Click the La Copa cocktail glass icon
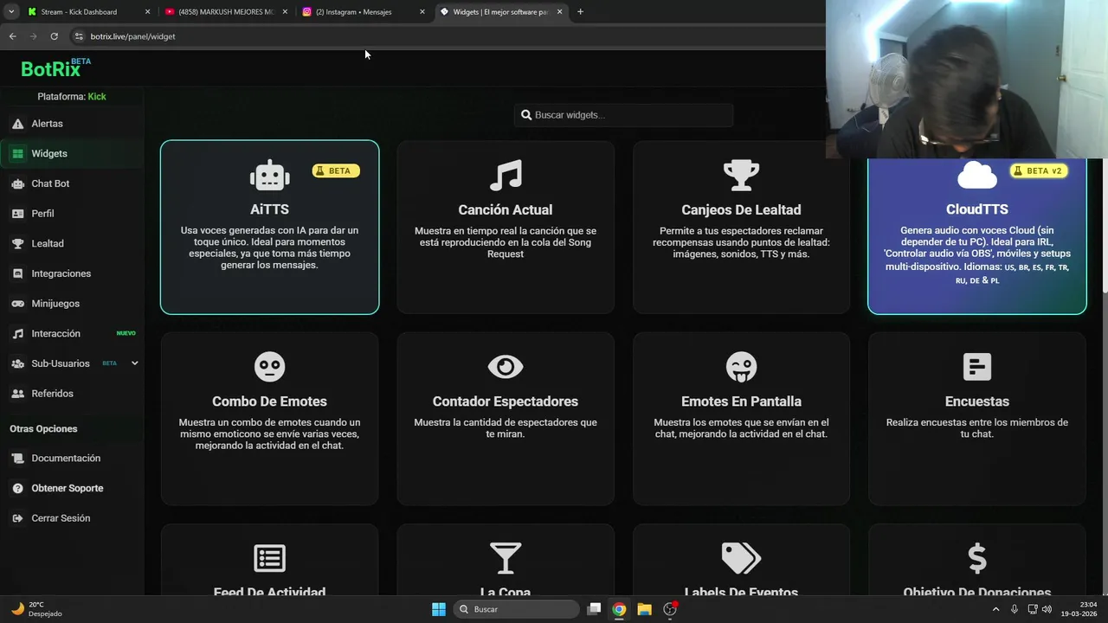The image size is (1108, 623). pos(506,558)
